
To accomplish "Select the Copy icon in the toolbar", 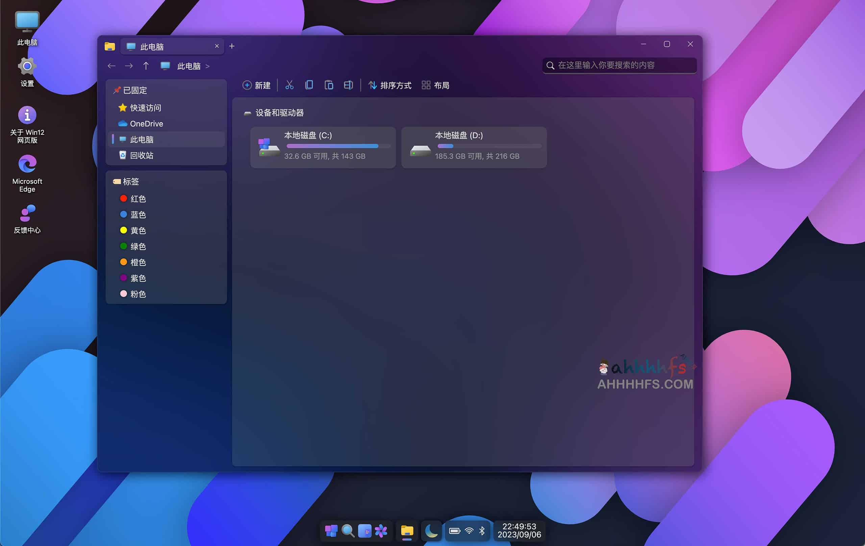I will coord(309,85).
